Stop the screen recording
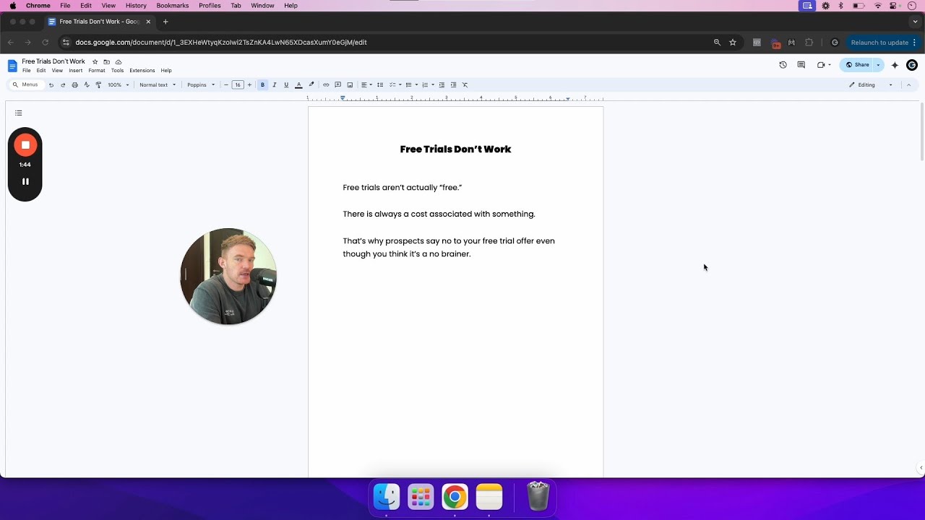925x520 pixels. (x=25, y=145)
